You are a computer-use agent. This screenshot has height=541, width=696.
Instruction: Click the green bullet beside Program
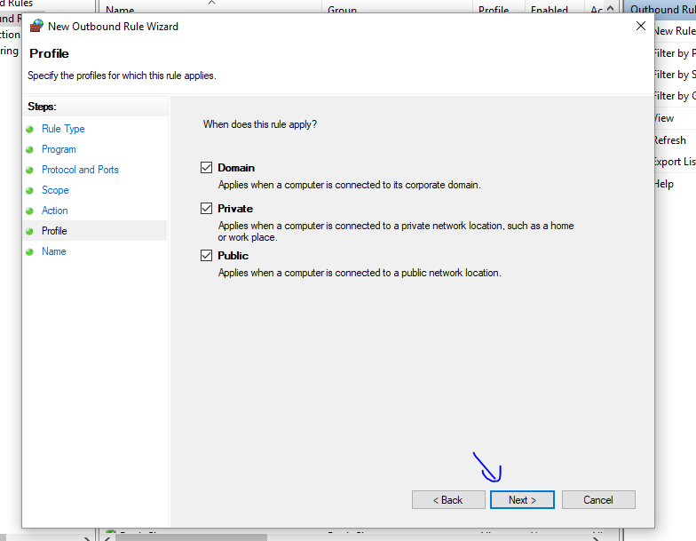tap(30, 149)
